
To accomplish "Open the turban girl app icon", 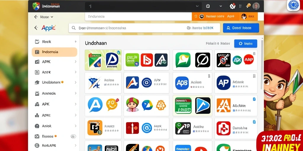I will (133, 105).
